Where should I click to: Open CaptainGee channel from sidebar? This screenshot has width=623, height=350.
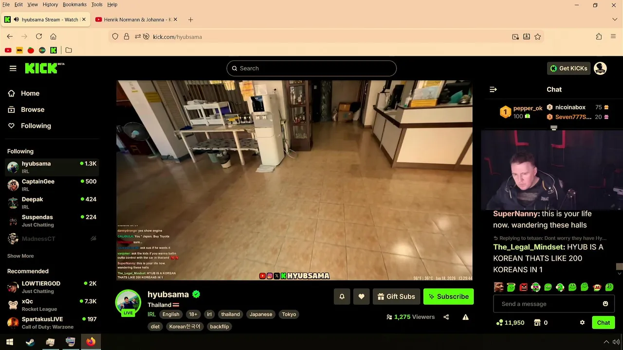[52, 185]
